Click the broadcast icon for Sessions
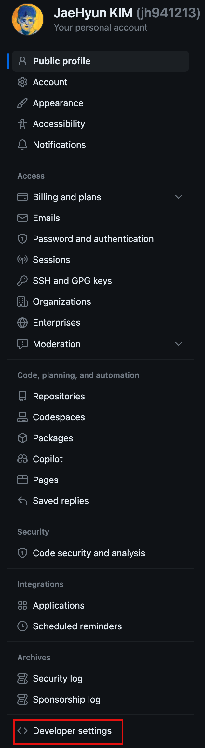Viewport: 205px width, 748px height. pos(22,260)
